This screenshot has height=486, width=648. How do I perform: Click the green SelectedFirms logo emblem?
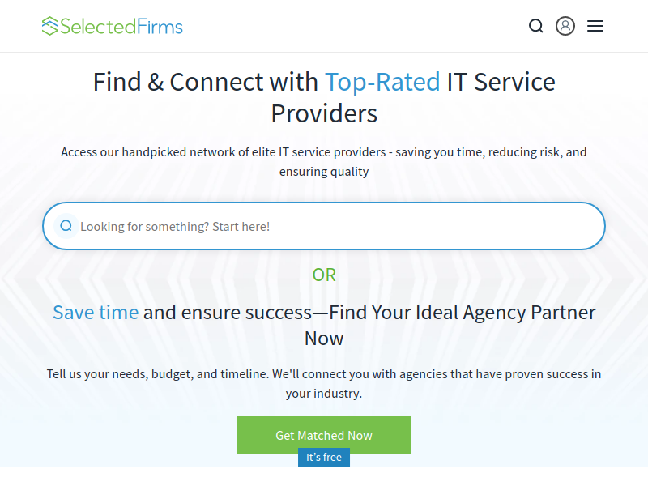pos(49,26)
